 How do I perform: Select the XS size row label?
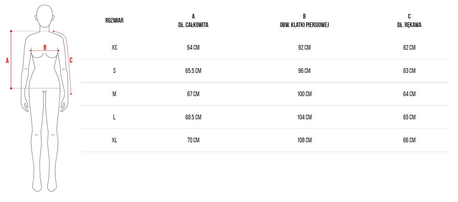point(114,48)
